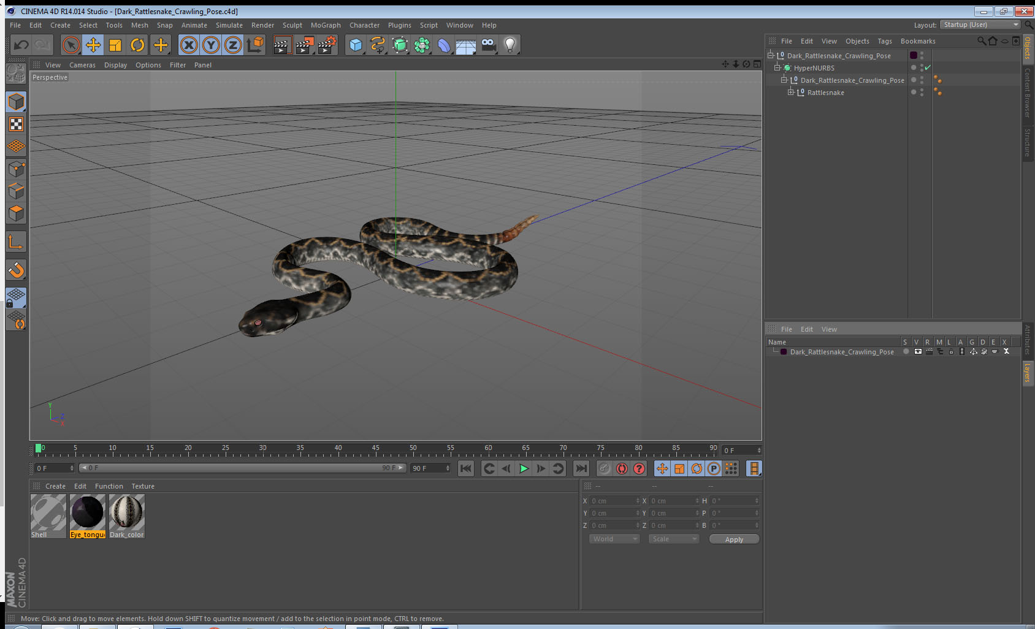Image resolution: width=1035 pixels, height=629 pixels.
Task: Open the spline pen tools icon
Action: point(378,45)
